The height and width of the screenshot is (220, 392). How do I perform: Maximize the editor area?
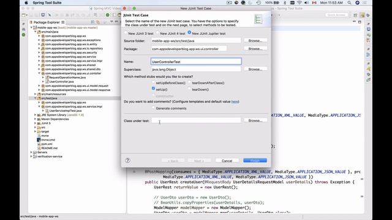point(360,22)
